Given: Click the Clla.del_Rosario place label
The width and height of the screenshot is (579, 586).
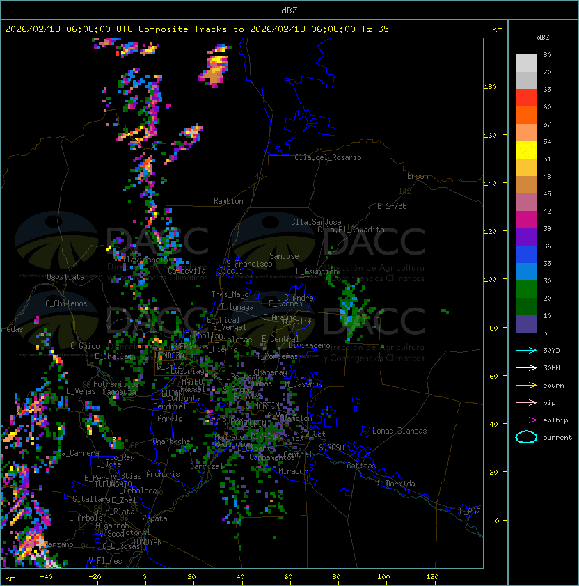Looking at the screenshot, I should click(328, 157).
